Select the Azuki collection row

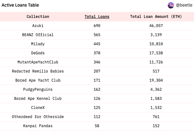tap(38, 26)
